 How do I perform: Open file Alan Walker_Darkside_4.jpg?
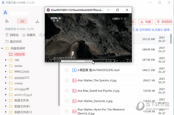[95, 101]
